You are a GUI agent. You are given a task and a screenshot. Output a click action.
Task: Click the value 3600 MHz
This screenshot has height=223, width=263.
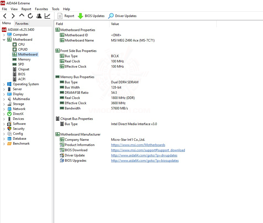coord(118,103)
